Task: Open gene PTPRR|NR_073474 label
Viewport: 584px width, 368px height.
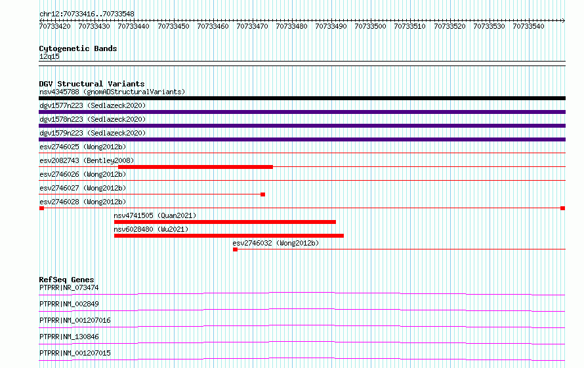Action: (x=69, y=287)
